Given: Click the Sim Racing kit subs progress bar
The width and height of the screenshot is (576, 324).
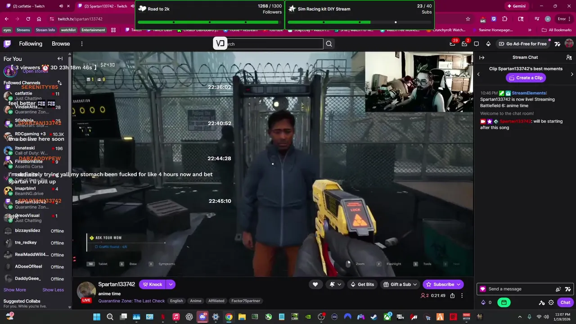Looking at the screenshot, I should pyautogui.click(x=360, y=22).
